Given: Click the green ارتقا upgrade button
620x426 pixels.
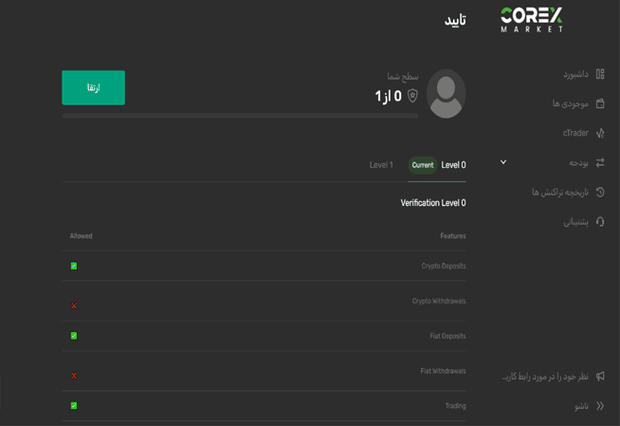Looking at the screenshot, I should [x=93, y=88].
